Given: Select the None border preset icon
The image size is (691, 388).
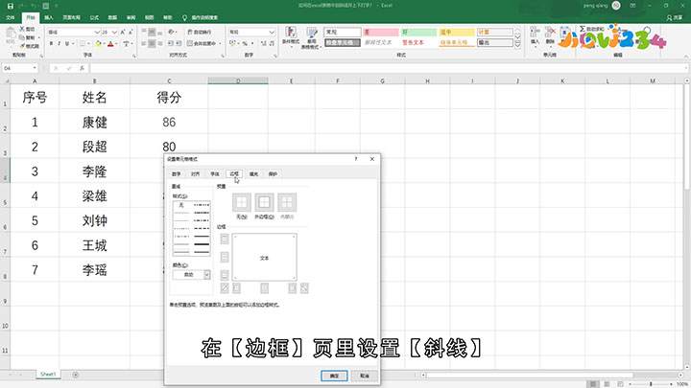Looking at the screenshot, I should (242, 202).
